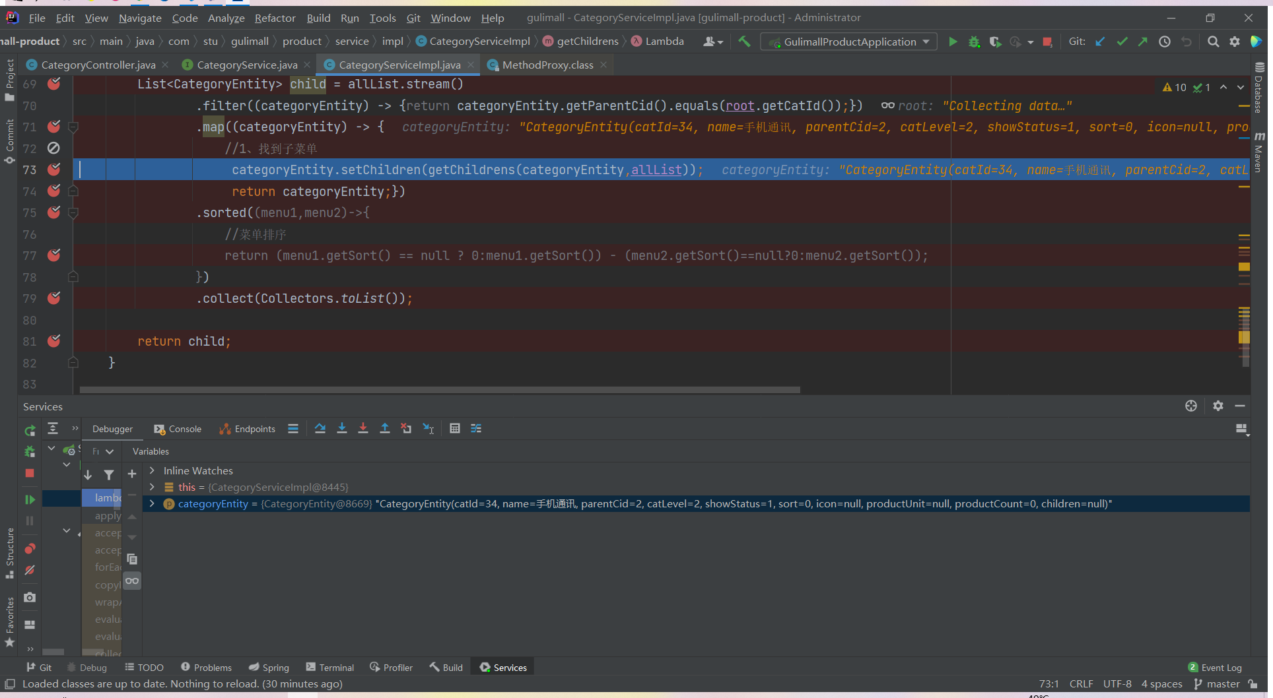Image resolution: width=1273 pixels, height=698 pixels.
Task: Click the red Stop icon in Services
Action: [30, 473]
